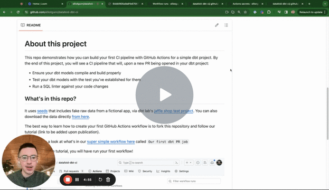
Task: Restart the Loom recording icon
Action: coord(100,179)
